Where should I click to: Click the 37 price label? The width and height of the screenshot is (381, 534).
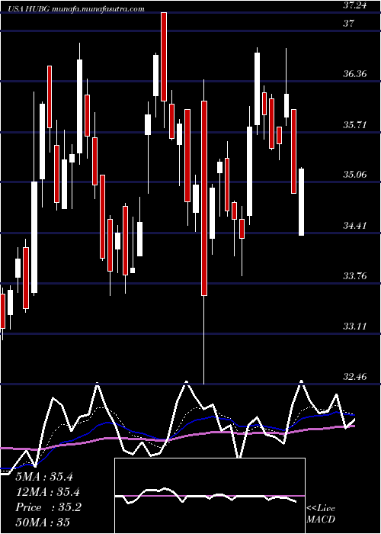[x=349, y=24]
